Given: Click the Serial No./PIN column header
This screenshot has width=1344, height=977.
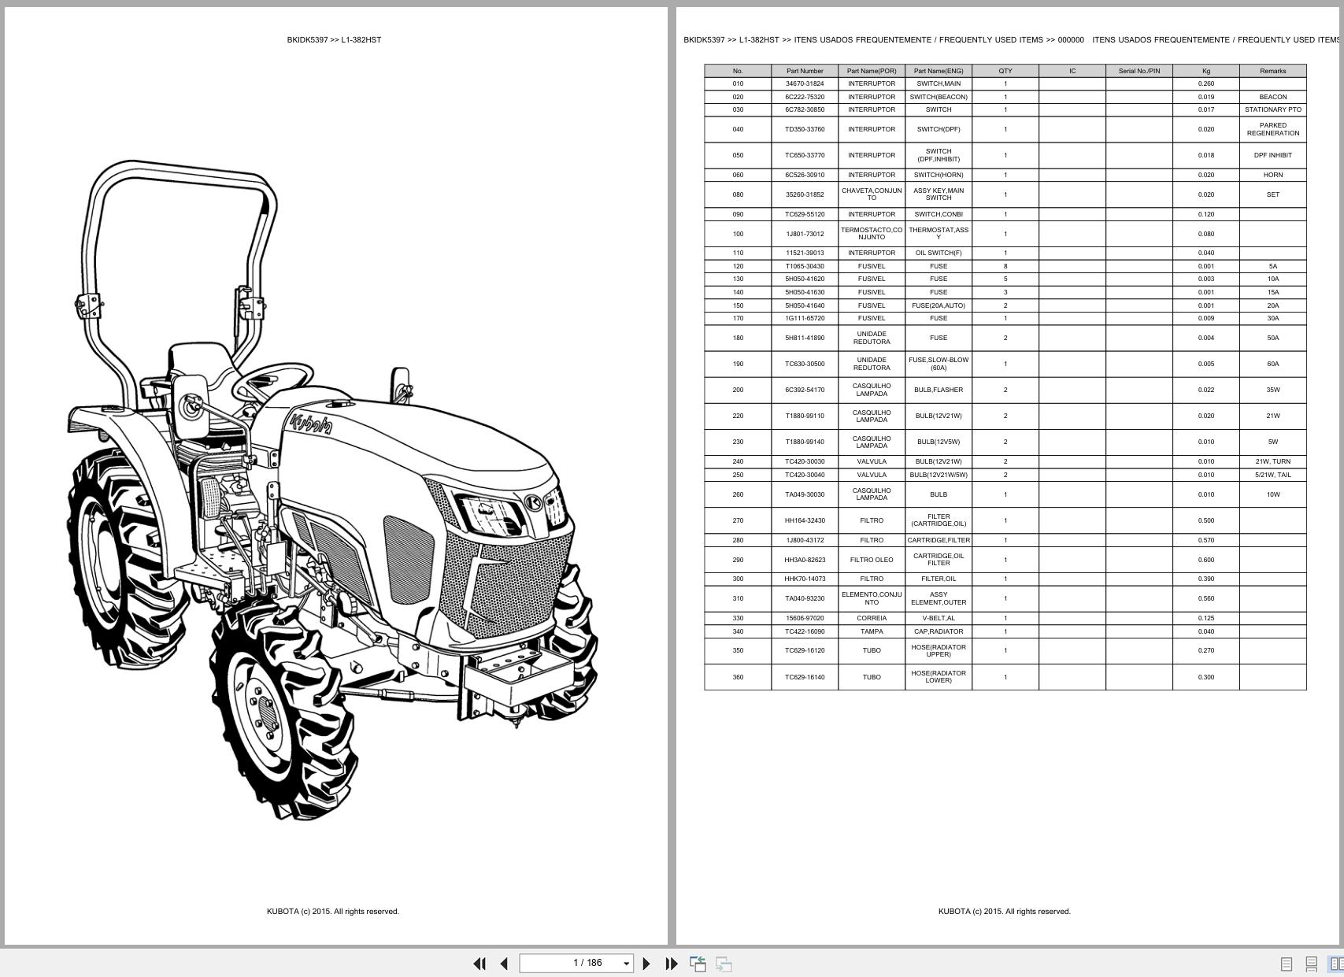Looking at the screenshot, I should (x=1139, y=71).
